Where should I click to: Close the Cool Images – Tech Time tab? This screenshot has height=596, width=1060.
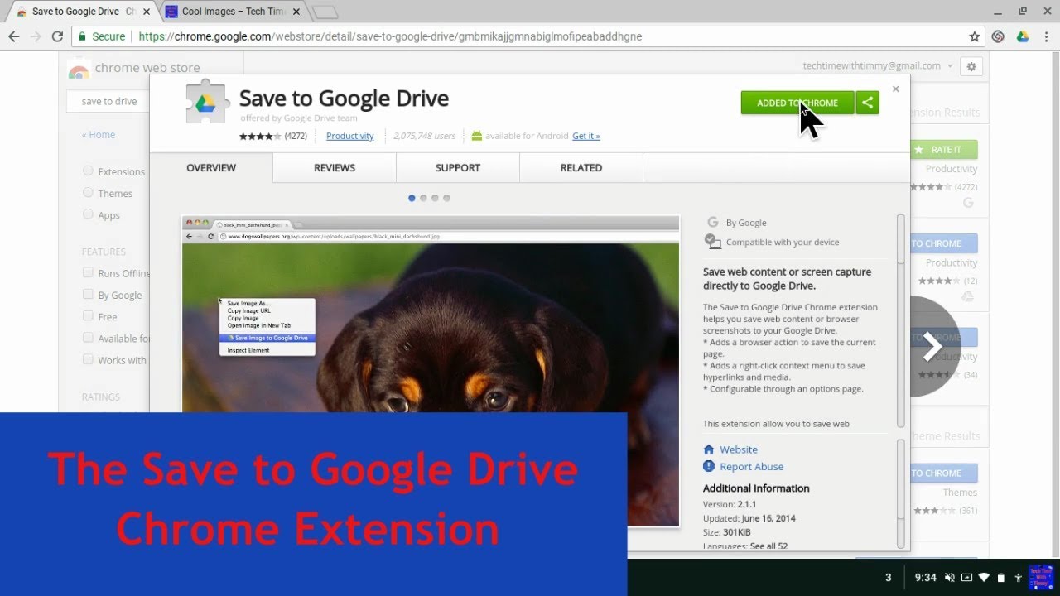click(x=296, y=12)
